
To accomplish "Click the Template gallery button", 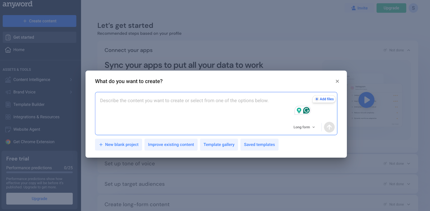I will [x=219, y=145].
